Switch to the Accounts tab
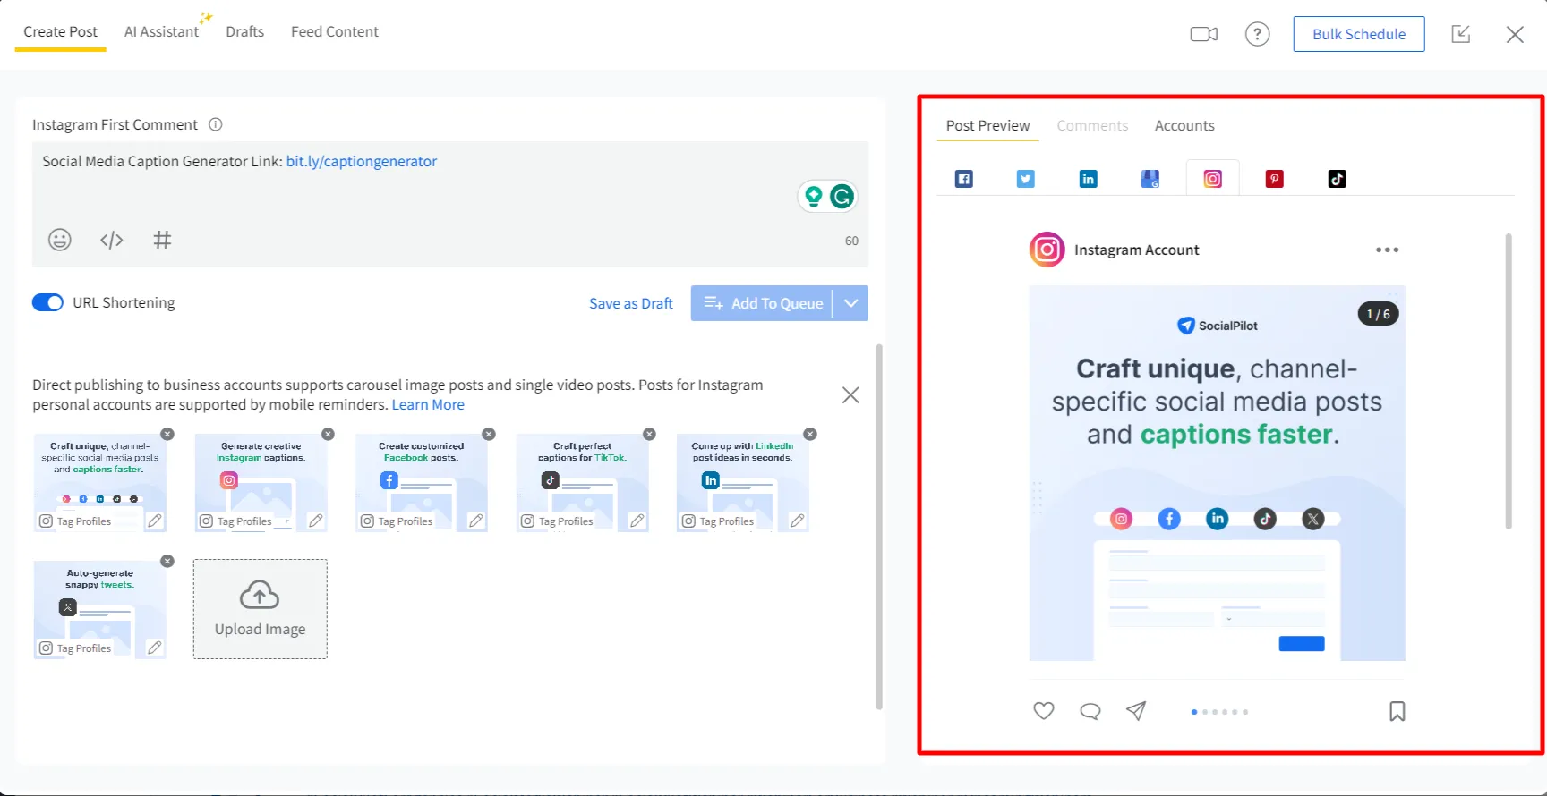The image size is (1547, 796). [x=1184, y=126]
